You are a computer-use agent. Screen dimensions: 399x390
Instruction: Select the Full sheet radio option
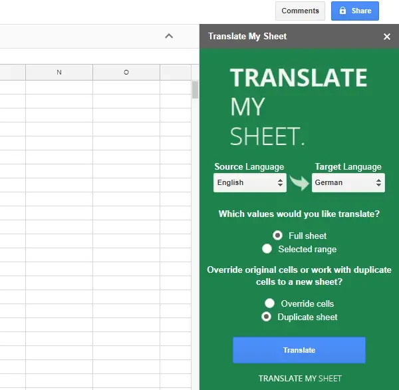click(x=277, y=236)
